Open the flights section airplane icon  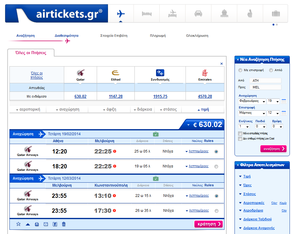click(121, 14)
